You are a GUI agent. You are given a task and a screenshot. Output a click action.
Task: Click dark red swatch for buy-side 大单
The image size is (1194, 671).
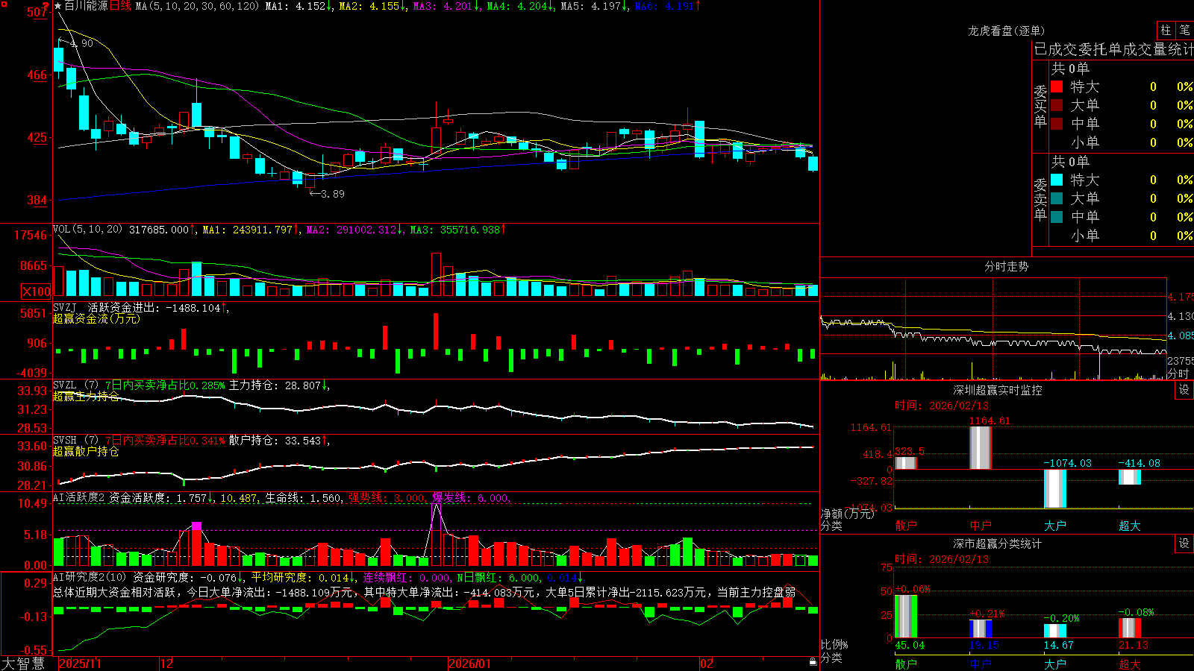[x=1057, y=105]
